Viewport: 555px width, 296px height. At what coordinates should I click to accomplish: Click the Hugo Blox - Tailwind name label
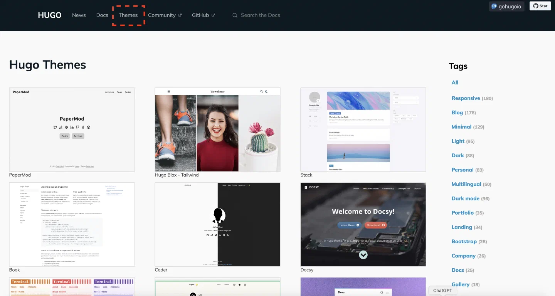(177, 175)
